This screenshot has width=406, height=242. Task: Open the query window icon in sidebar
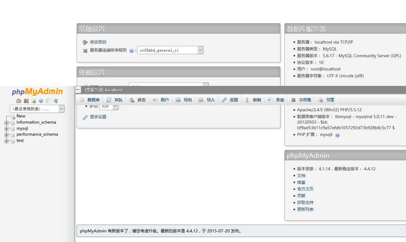click(33, 101)
